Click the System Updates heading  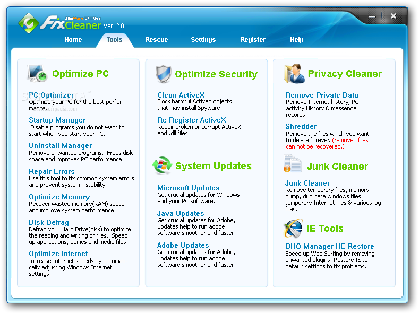click(x=213, y=166)
